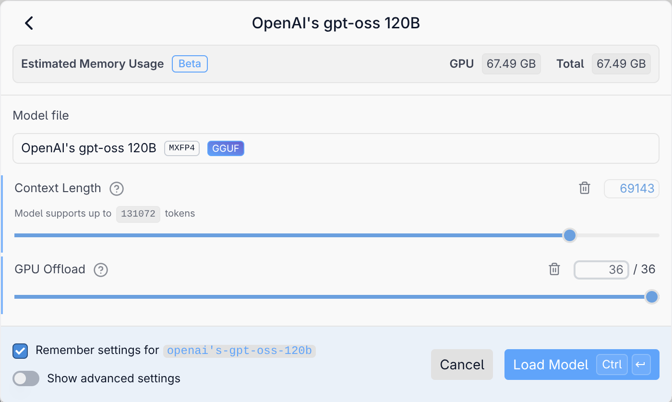Click the Enter key icon on Load Model
Image resolution: width=672 pixels, height=402 pixels.
point(640,365)
